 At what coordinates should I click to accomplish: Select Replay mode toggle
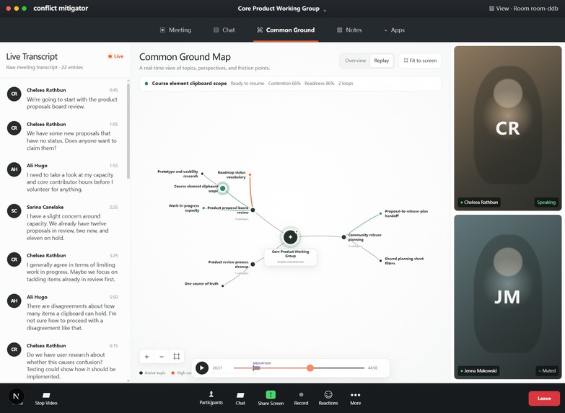coord(381,61)
